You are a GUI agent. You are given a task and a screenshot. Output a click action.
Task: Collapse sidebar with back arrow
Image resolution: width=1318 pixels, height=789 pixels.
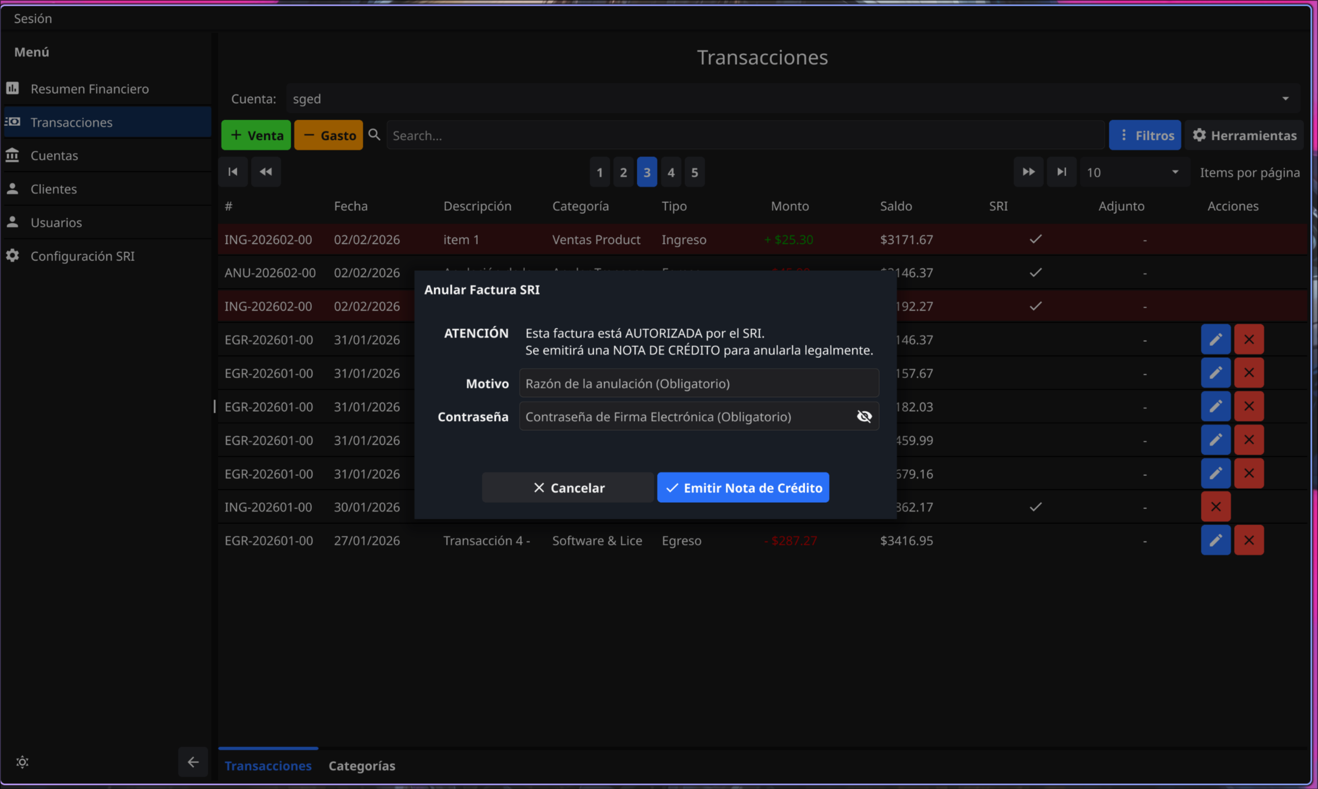click(x=193, y=762)
